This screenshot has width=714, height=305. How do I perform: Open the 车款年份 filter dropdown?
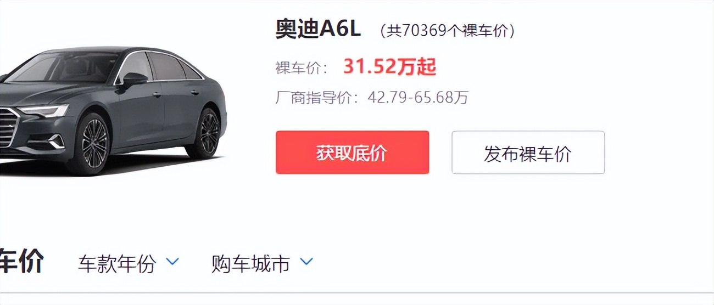coord(129,264)
